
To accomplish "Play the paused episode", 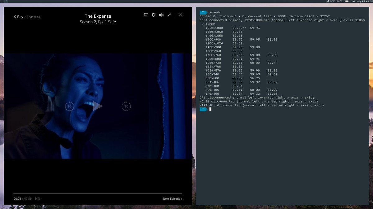I will pyautogui.click(x=98, y=106).
